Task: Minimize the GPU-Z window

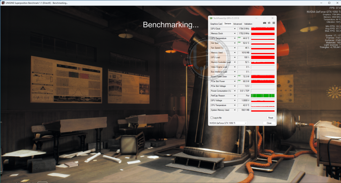Action: (x=256, y=18)
